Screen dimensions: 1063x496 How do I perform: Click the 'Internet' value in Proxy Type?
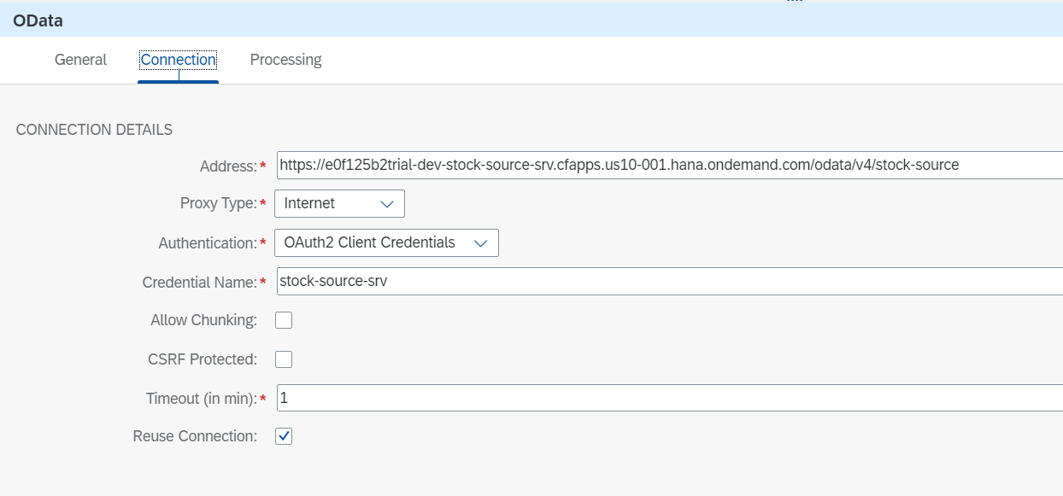310,203
